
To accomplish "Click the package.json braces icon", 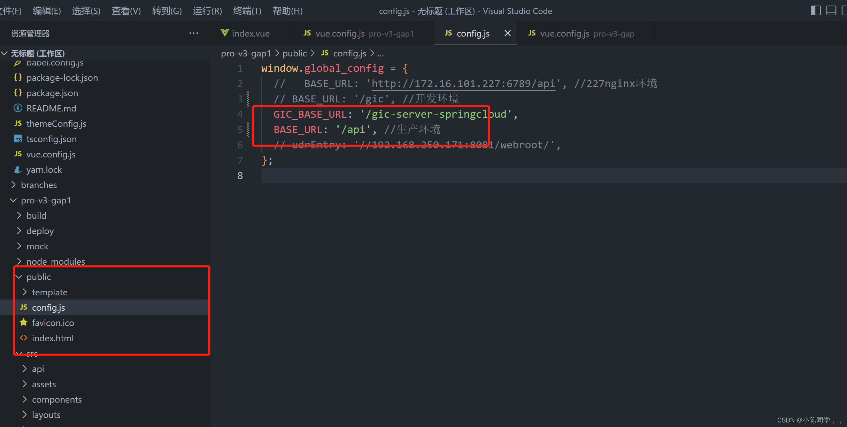I will click(x=18, y=93).
